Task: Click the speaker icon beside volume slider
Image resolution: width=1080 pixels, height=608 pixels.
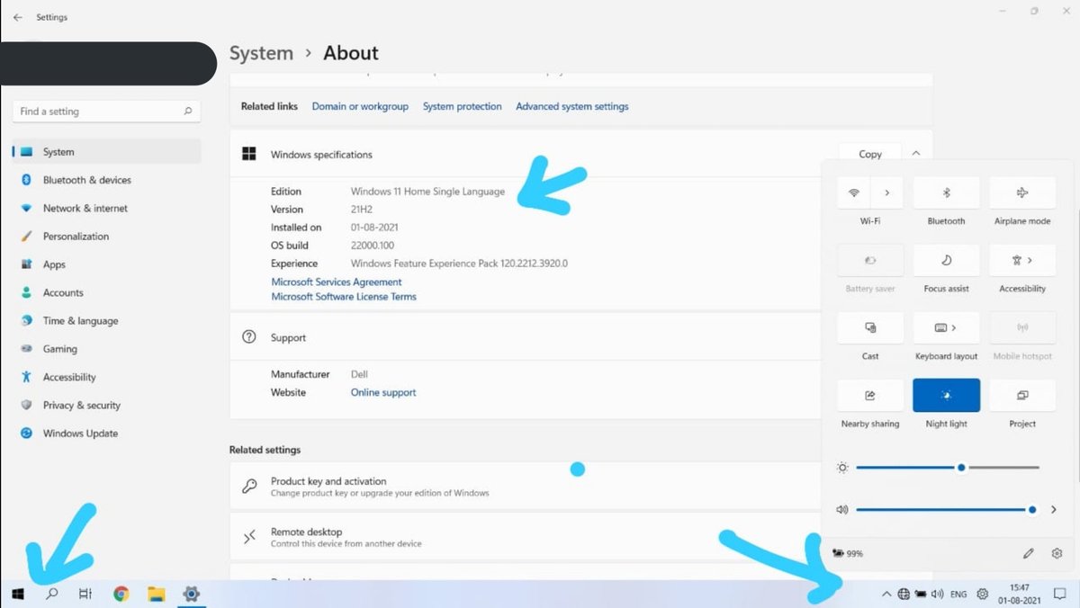Action: coord(842,509)
